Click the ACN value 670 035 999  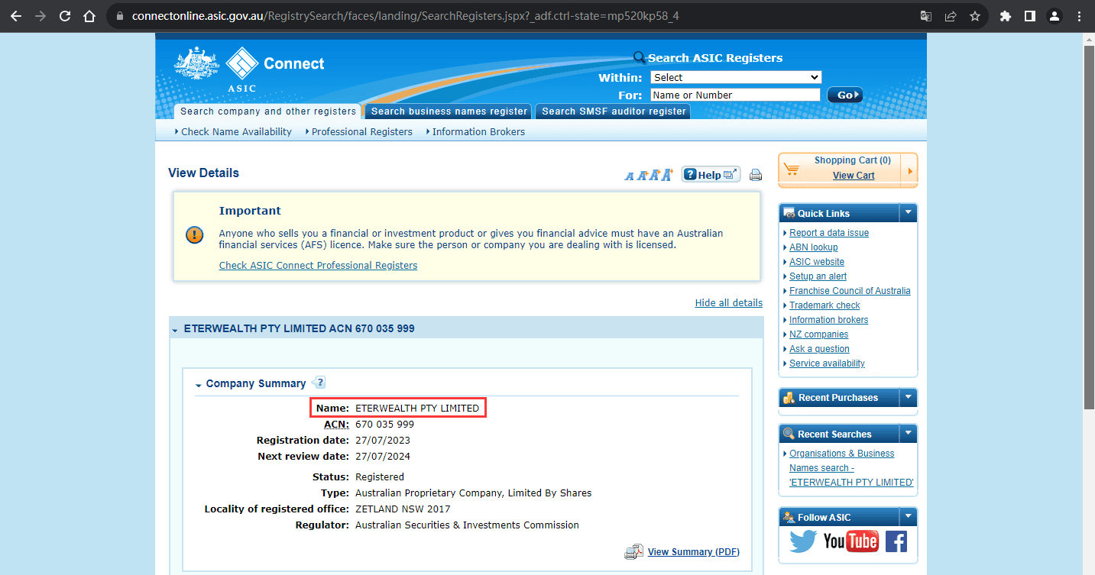384,424
